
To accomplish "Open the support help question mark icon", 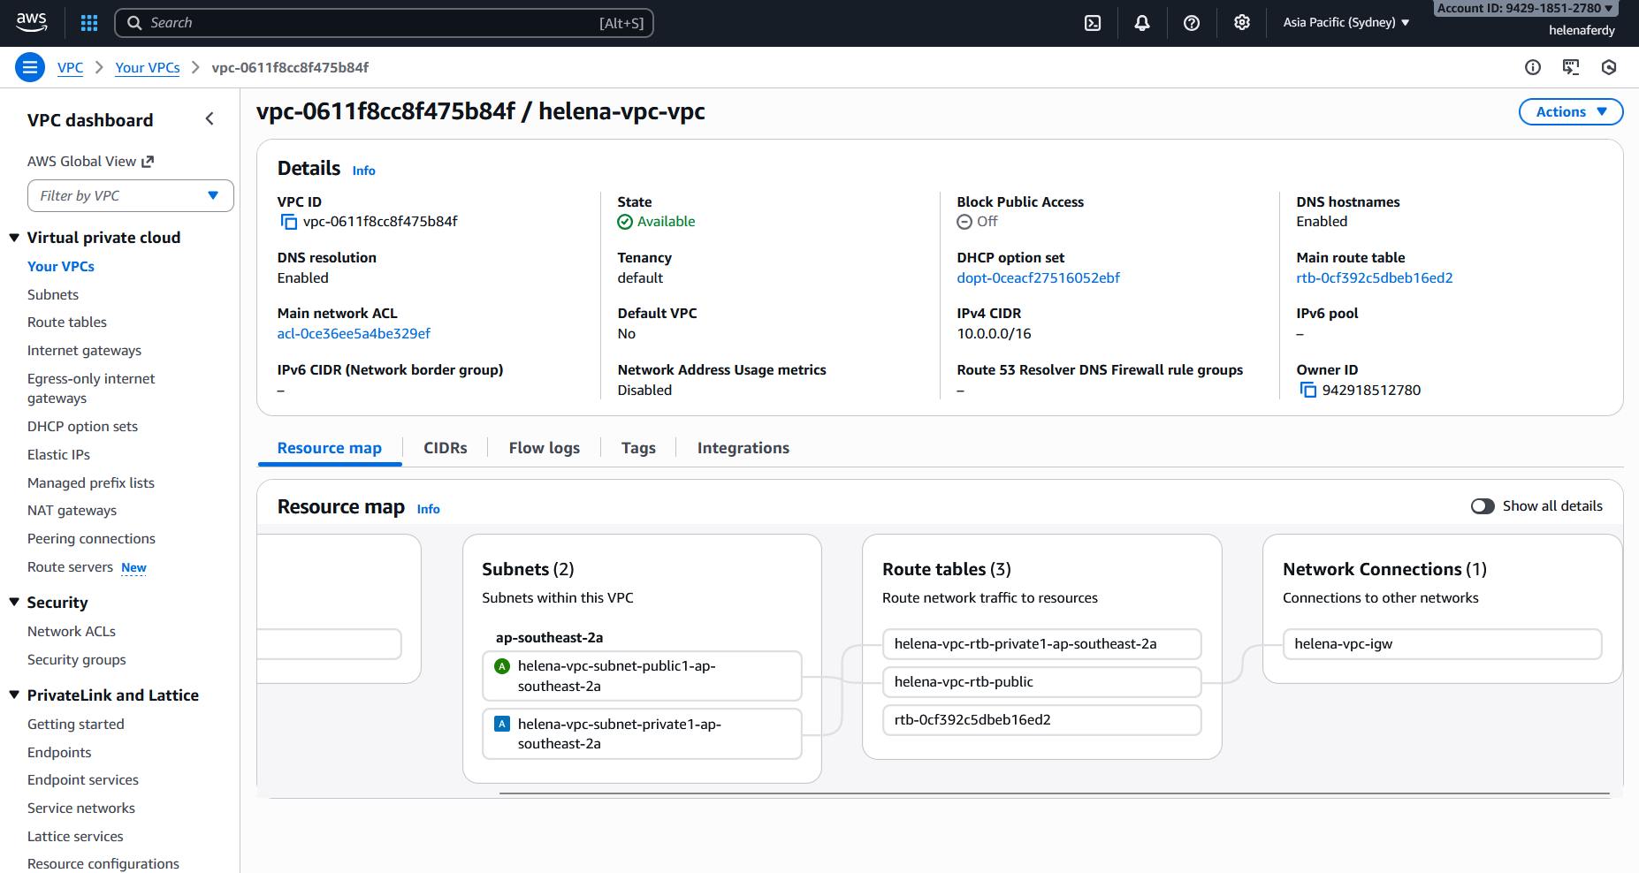I will tap(1192, 23).
